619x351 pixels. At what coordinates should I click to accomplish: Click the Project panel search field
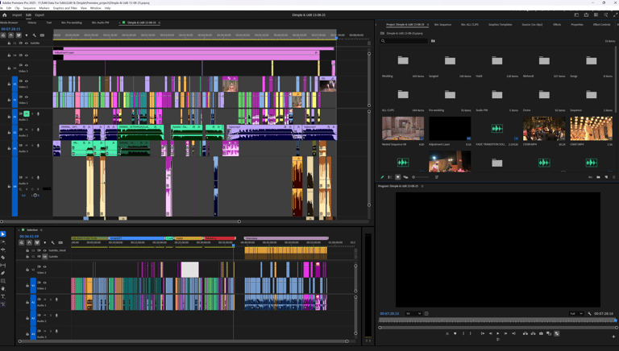point(405,40)
